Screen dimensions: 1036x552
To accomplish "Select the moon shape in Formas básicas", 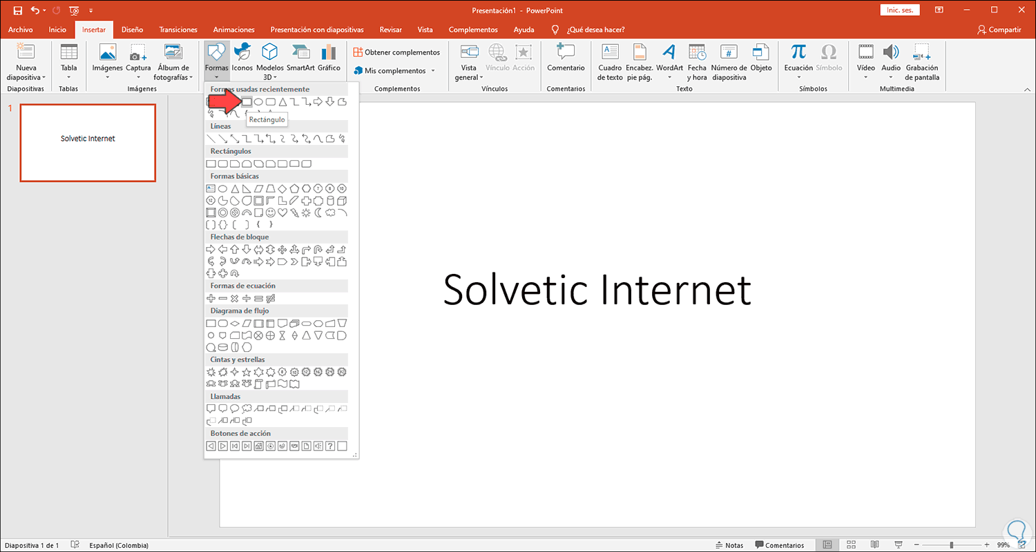I will click(x=318, y=213).
